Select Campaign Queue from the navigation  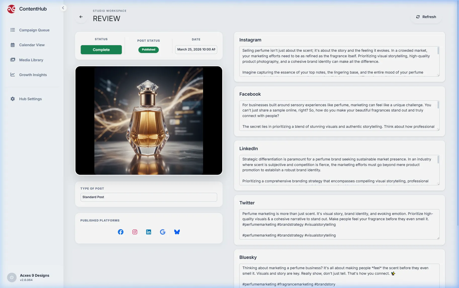tap(34, 30)
